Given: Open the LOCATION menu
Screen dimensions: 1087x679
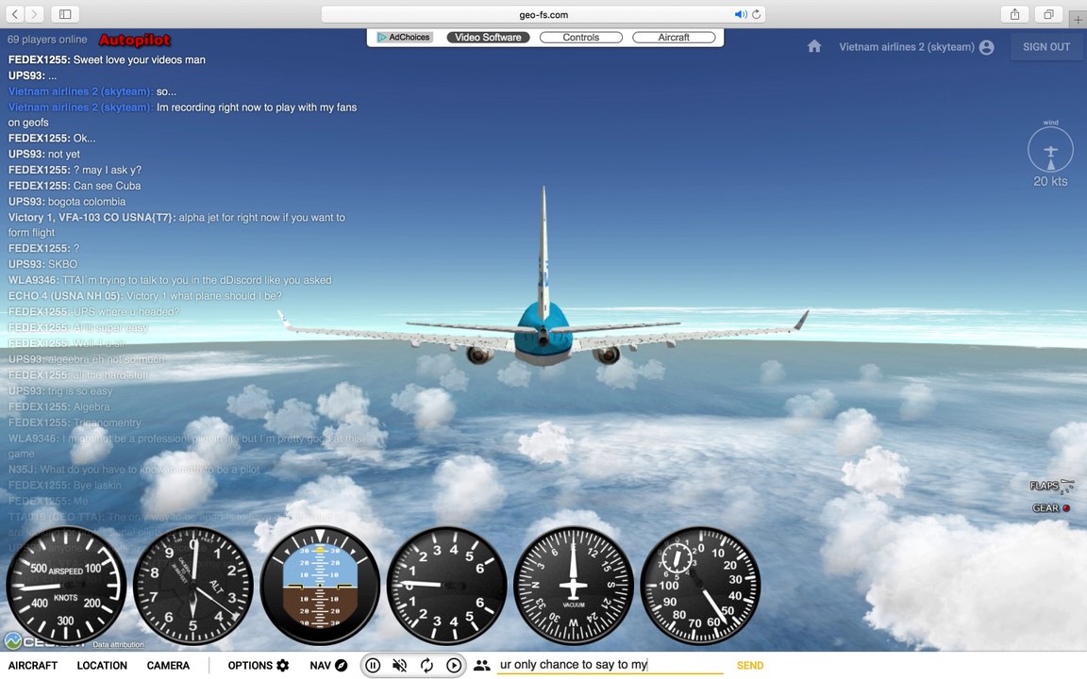Looking at the screenshot, I should click(x=102, y=665).
